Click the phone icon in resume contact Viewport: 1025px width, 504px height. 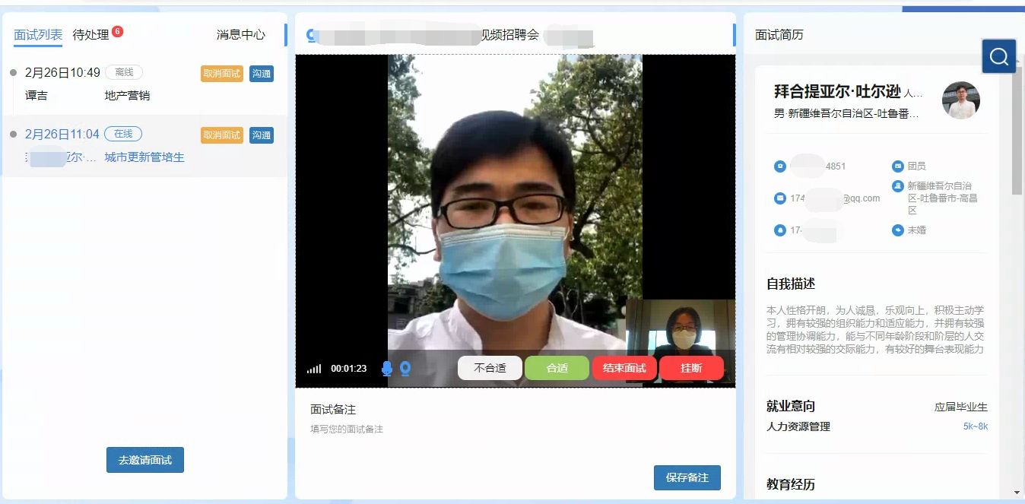[x=779, y=166]
